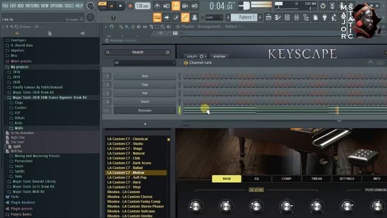Screen dimensions: 387x218
Task: Open the Mixer view icon
Action: [297, 18]
